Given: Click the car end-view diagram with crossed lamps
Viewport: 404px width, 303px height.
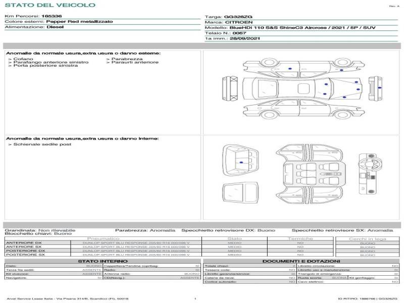Looking at the screenshot, I should [230, 89].
